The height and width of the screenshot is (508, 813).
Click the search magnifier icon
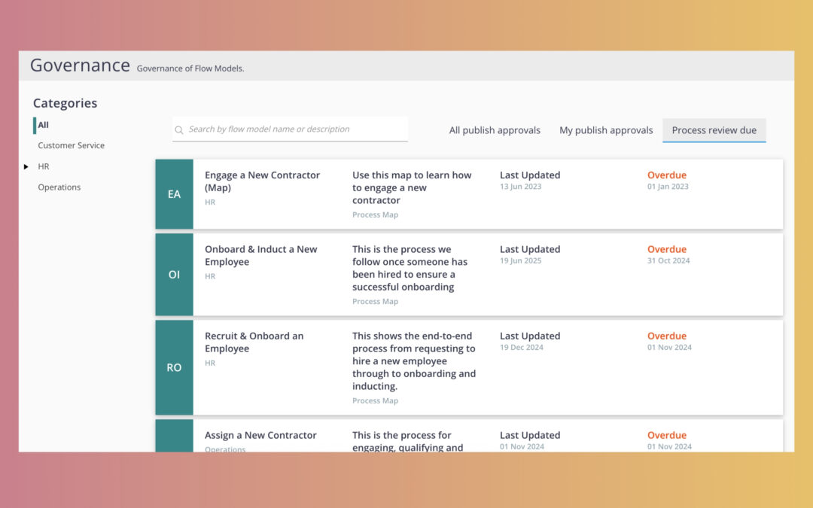[x=179, y=130]
